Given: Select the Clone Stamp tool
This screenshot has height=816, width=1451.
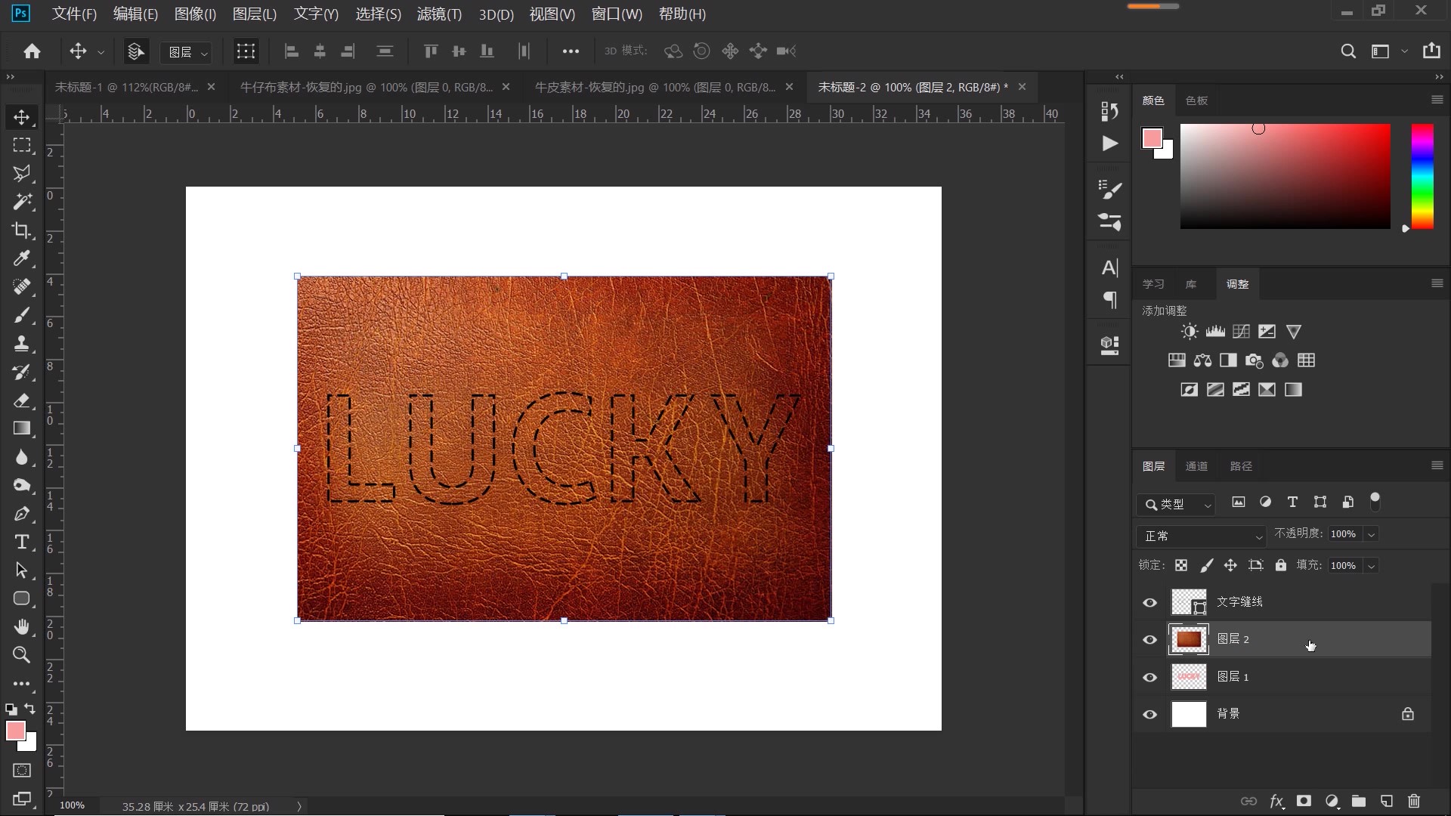Looking at the screenshot, I should 21,344.
